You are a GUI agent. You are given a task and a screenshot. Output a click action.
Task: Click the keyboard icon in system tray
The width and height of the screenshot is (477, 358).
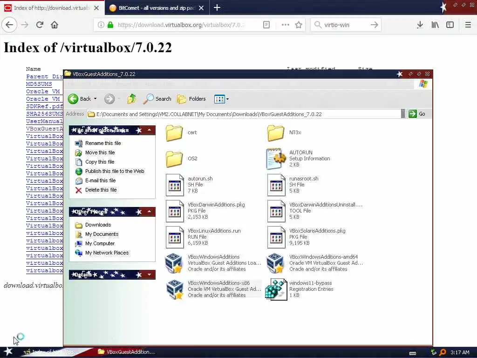point(413,353)
